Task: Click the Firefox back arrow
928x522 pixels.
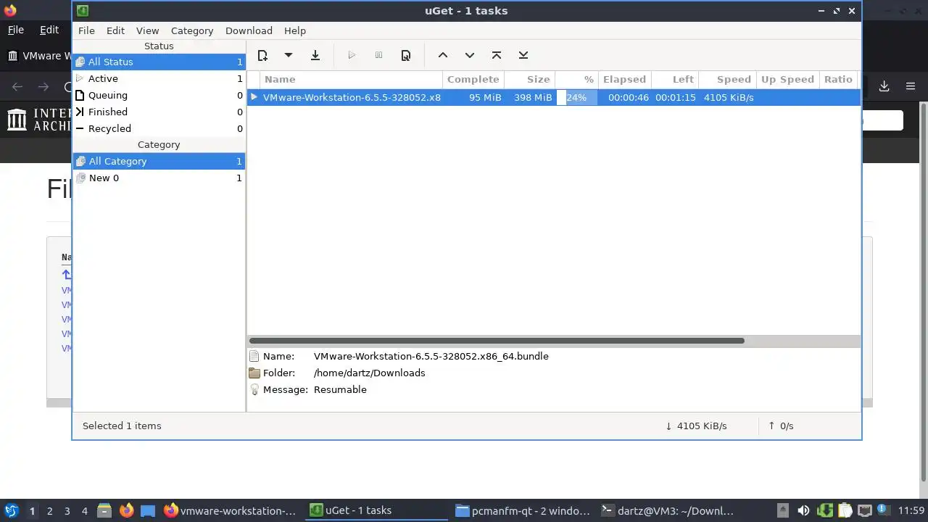Action: coord(17,87)
